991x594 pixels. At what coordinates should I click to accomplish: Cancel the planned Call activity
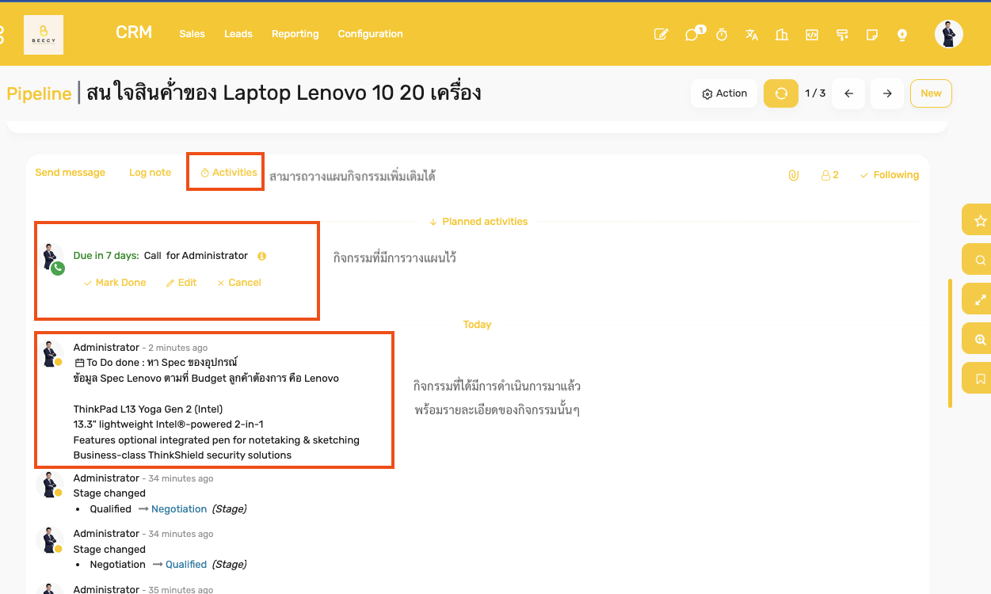tap(238, 283)
